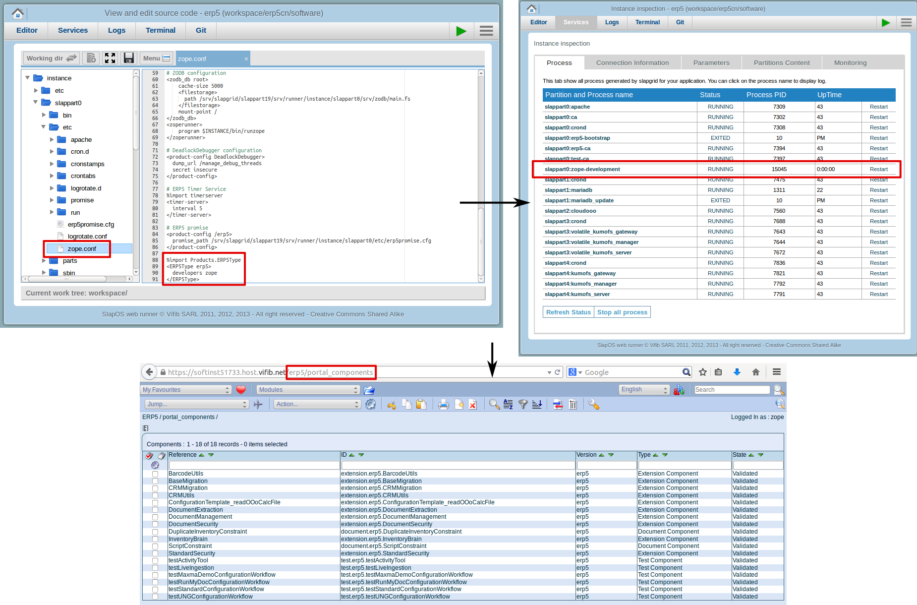
Task: Click the browser home icon
Action: [756, 372]
